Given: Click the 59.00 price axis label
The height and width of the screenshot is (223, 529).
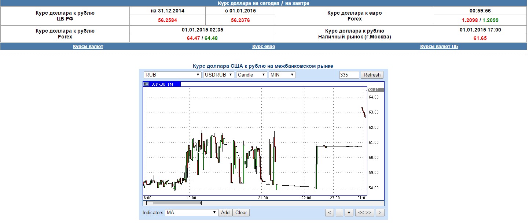Looking at the screenshot, I should click(x=374, y=172).
